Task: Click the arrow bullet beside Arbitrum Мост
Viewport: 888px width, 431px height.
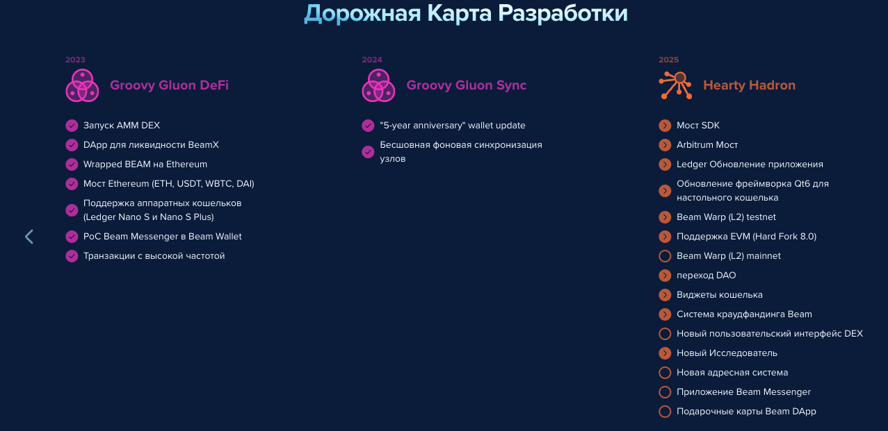Action: click(x=665, y=145)
